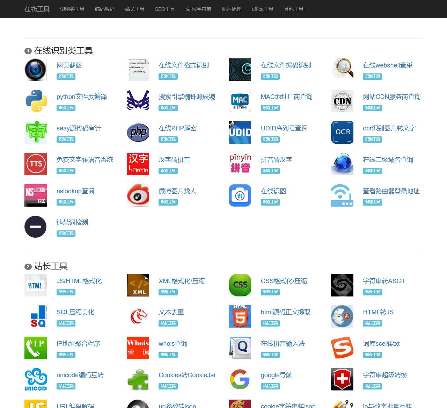Open the 字符串转ASCII link
The image size is (447, 408).
pyautogui.click(x=384, y=281)
